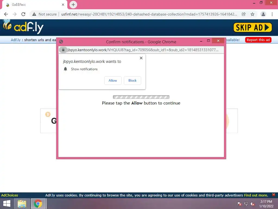Click the lock icon in popup address bar
278x209 pixels.
coord(63,50)
